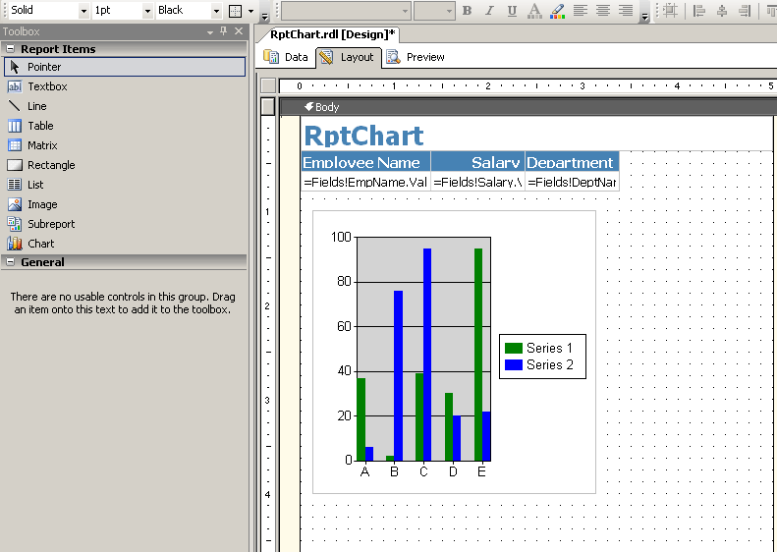This screenshot has width=777, height=552.
Task: Select the Image report item
Action: tap(42, 204)
